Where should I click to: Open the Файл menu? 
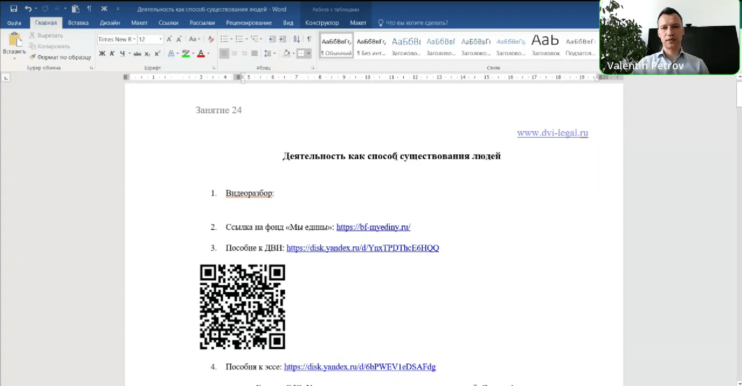[14, 23]
